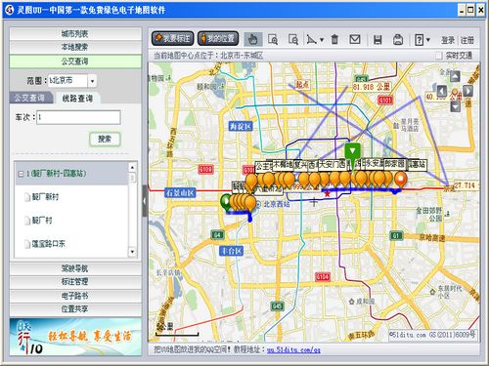Click the 我要标注 button
This screenshot has height=366, width=489.
(x=172, y=39)
